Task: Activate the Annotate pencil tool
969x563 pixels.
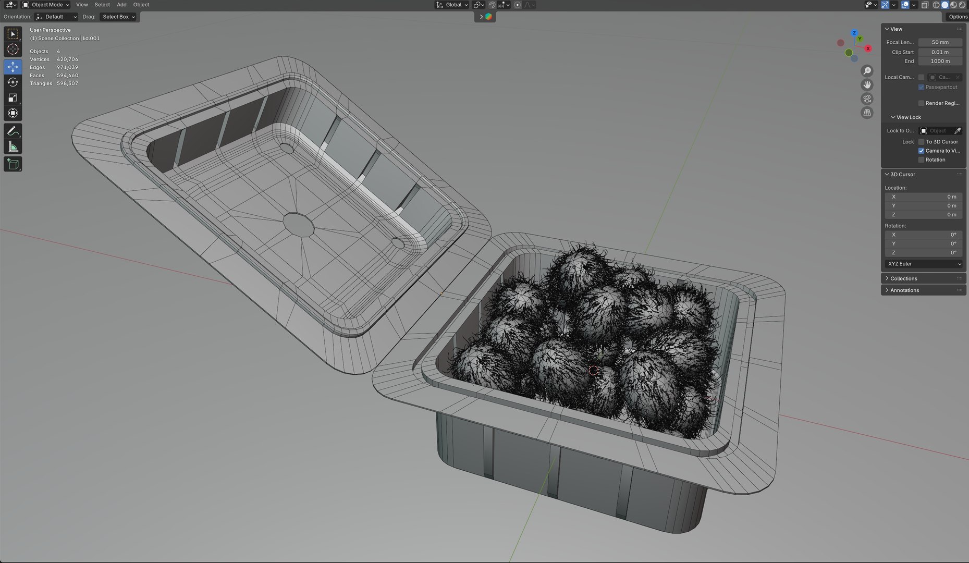Action: pos(13,131)
